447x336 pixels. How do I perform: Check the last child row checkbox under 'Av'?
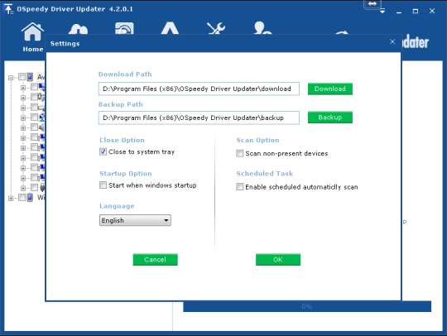[x=34, y=187]
